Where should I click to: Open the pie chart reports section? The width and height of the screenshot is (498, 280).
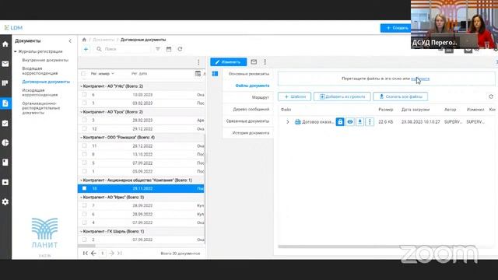5,142
